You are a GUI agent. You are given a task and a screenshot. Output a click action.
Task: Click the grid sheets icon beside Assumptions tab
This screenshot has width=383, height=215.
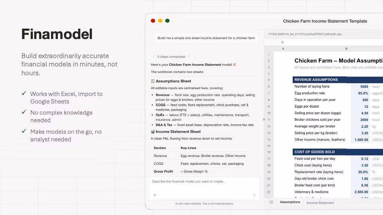271,202
